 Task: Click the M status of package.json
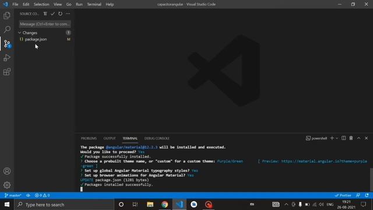69,39
